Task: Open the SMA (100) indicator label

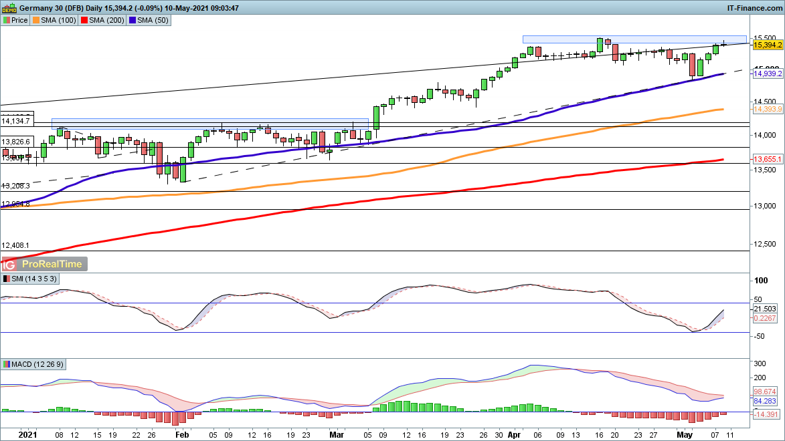Action: pyautogui.click(x=59, y=20)
